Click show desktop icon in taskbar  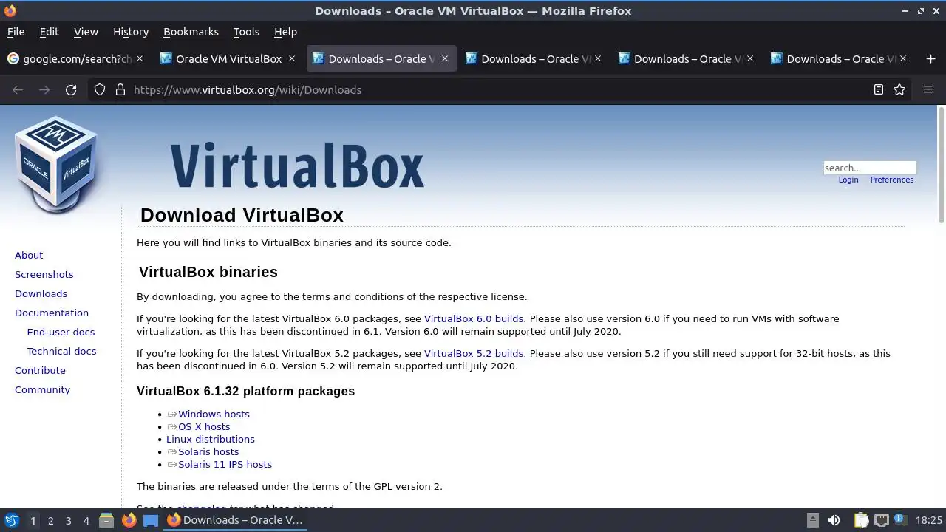tap(151, 520)
